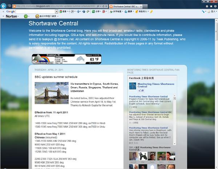Click the first fan profile photo in the Facebook box
The height and width of the screenshot is (169, 218).
pos(133,156)
